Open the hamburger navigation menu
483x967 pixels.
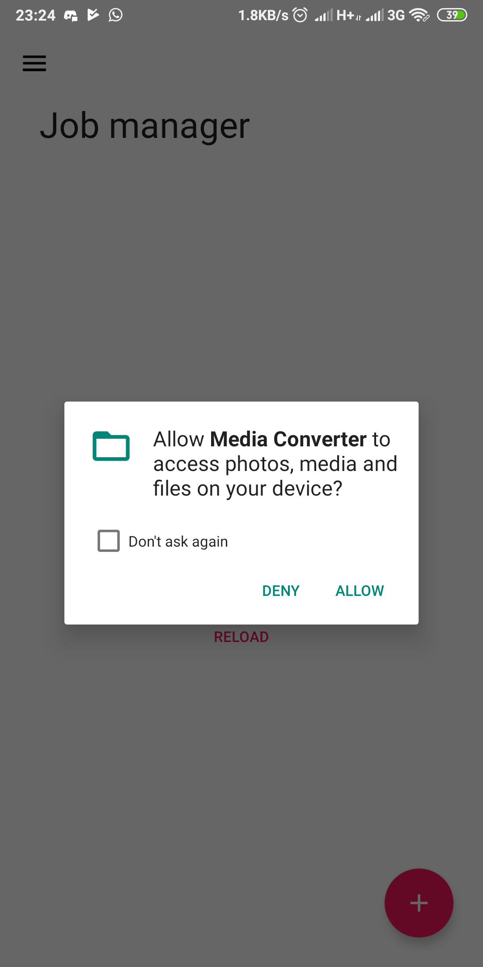point(34,63)
